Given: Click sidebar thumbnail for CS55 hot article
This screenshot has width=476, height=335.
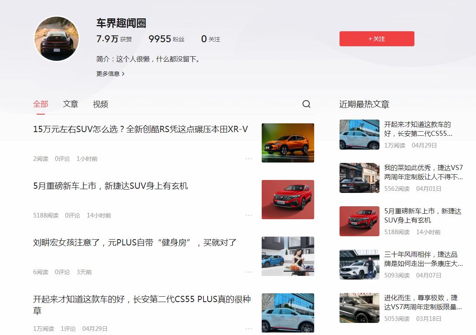Looking at the screenshot, I should pos(359,134).
